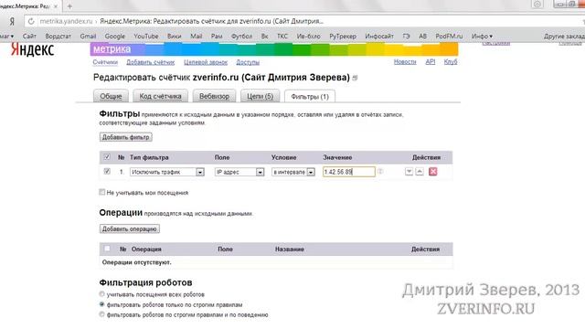The image size is (585, 329).
Task: Click the filter value field with IP address
Action: point(349,172)
